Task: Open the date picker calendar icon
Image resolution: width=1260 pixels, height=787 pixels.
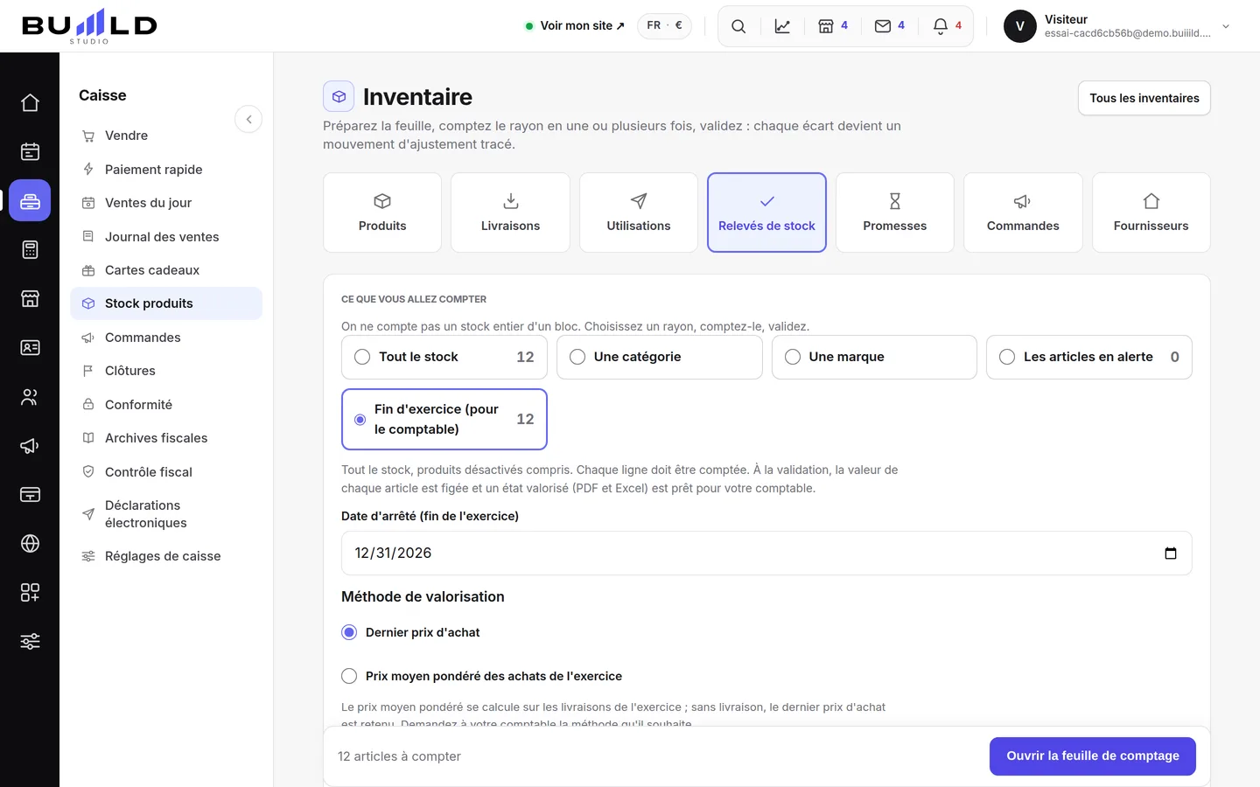Action: click(1171, 554)
